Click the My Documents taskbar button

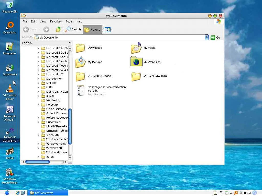[x=48, y=193]
